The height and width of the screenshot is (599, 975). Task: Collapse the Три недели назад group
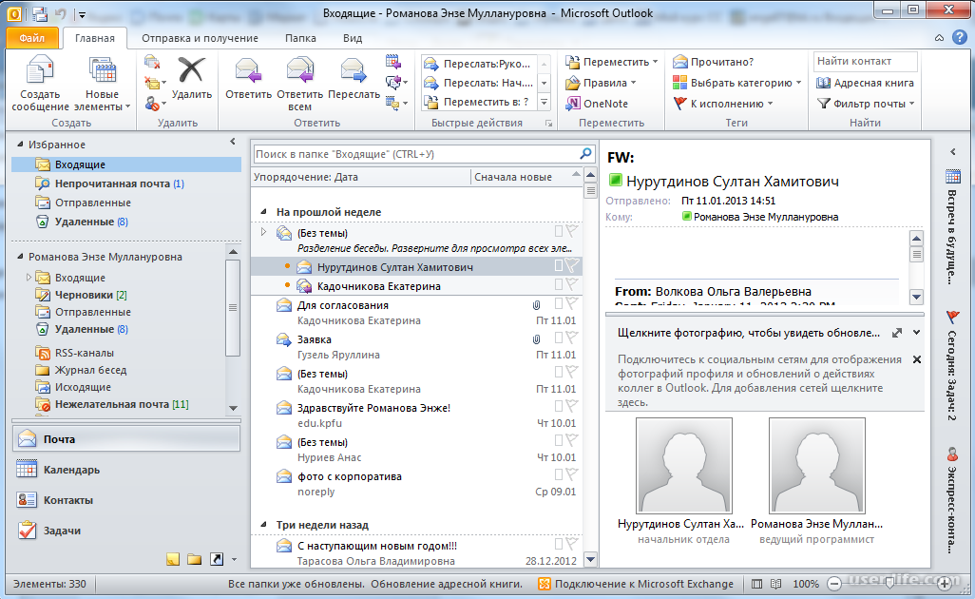pos(263,525)
